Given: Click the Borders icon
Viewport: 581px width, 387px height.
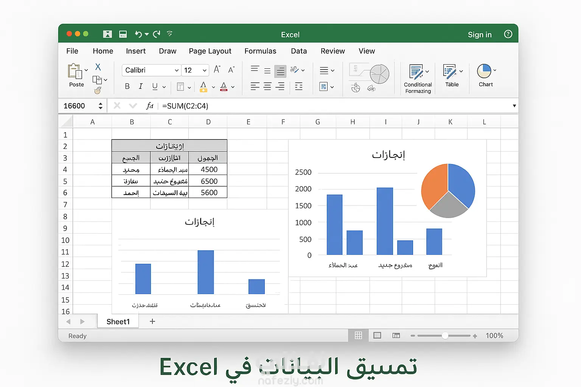Looking at the screenshot, I should 180,87.
